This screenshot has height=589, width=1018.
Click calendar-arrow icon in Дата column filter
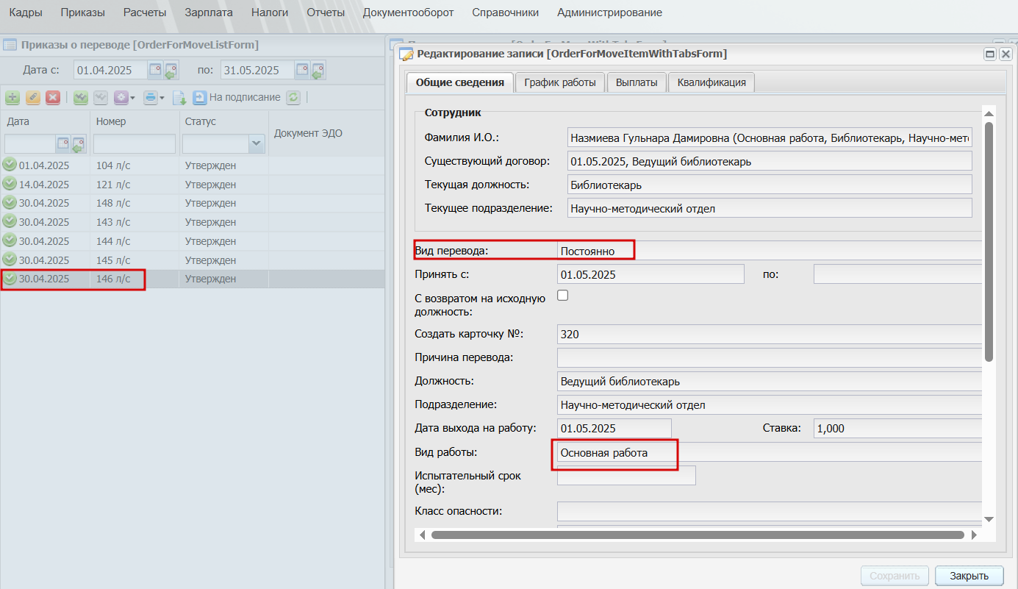78,144
